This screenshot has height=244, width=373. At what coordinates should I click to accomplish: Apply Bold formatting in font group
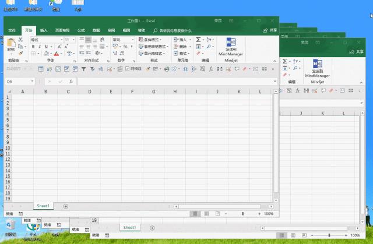[33, 47]
